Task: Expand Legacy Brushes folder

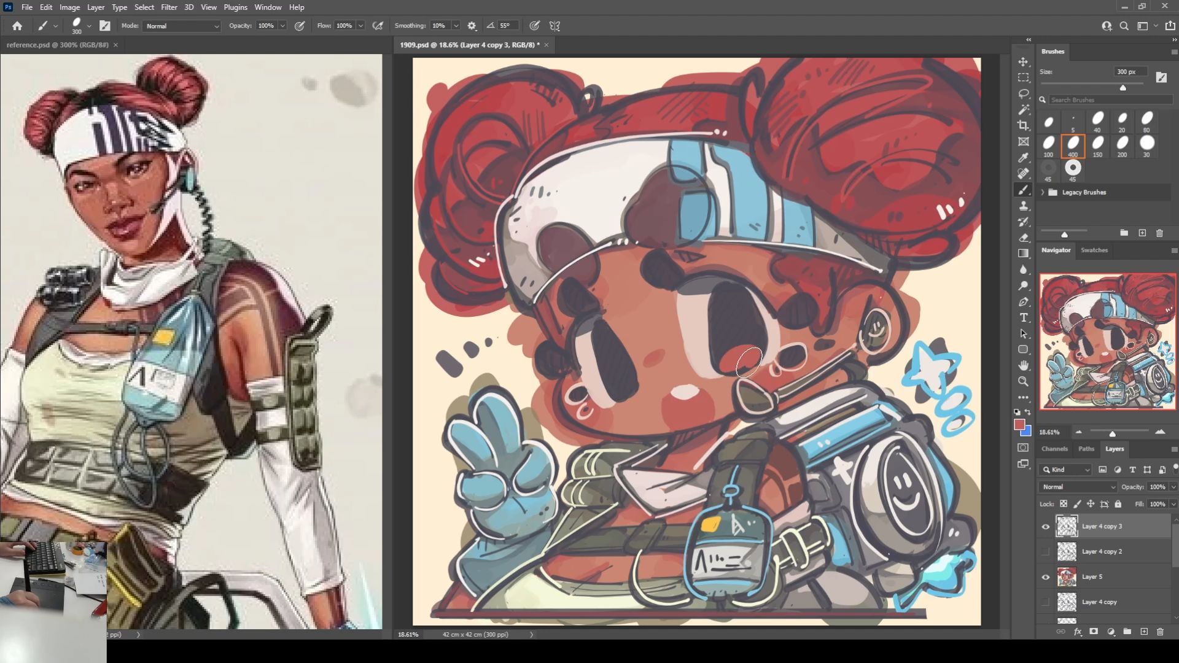Action: click(1043, 192)
